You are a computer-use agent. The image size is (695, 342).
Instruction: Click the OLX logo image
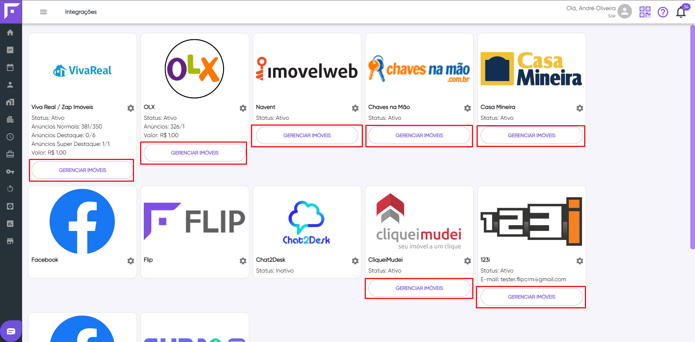(x=194, y=69)
